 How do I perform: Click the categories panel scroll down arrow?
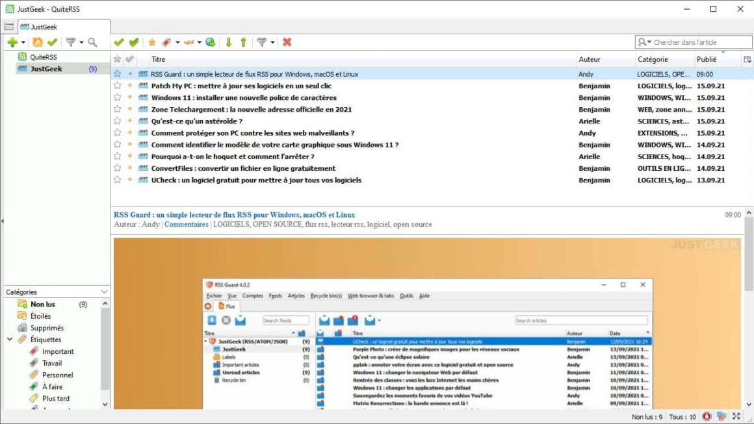(x=105, y=405)
